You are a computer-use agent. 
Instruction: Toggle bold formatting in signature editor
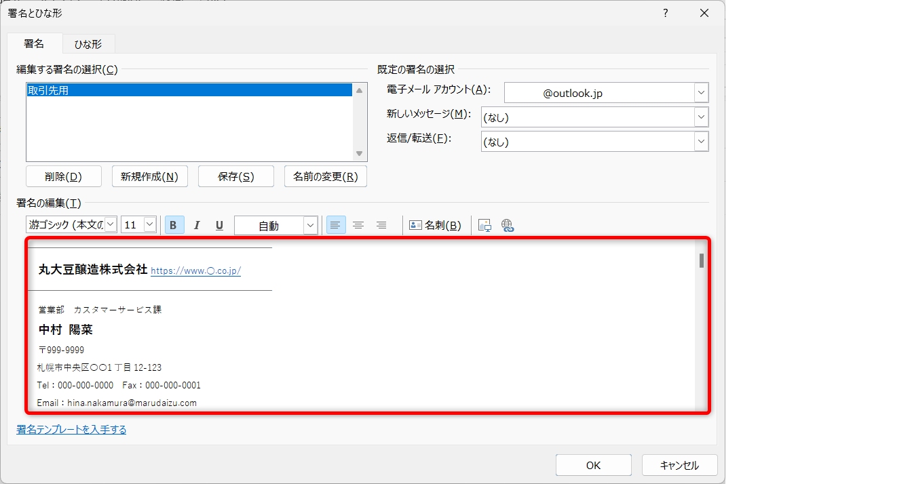tap(174, 225)
